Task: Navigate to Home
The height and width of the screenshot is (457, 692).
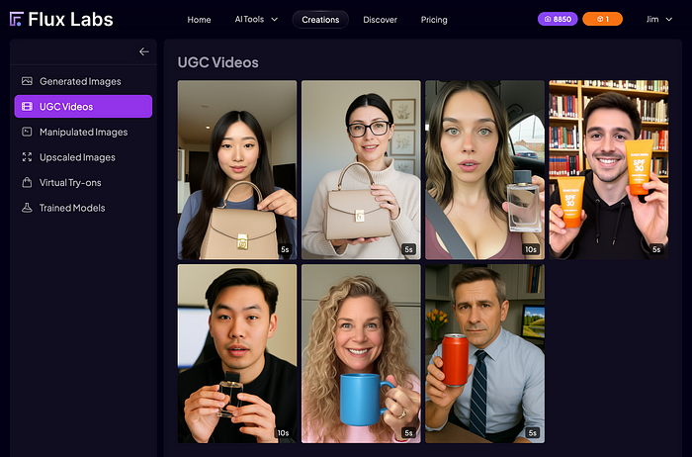Action: click(x=199, y=20)
